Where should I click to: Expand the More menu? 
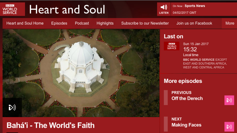click(230, 23)
